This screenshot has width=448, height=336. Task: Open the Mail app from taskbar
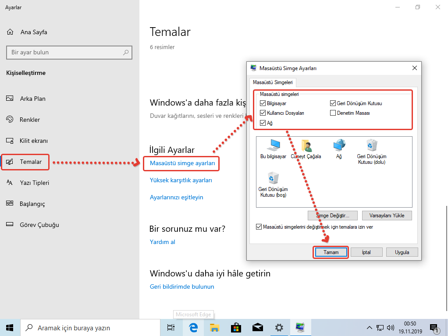[x=257, y=327]
